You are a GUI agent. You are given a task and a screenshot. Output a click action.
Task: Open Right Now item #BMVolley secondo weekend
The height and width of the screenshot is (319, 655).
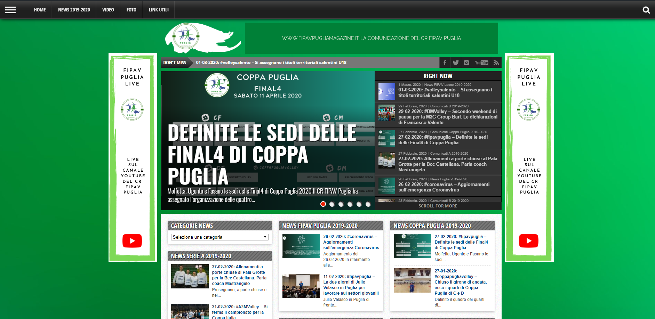click(x=448, y=117)
